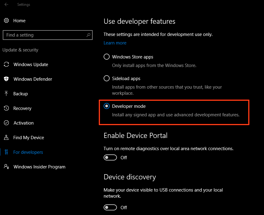Click the Windows Defender shield icon
Viewport: 264px width, 215px height.
6,79
